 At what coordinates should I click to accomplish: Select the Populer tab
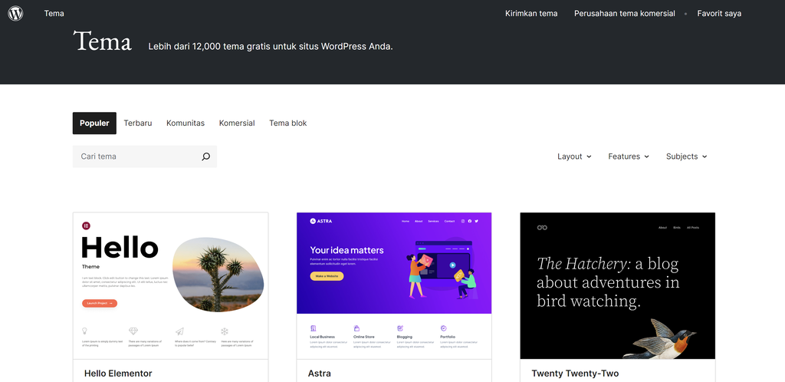pyautogui.click(x=94, y=123)
